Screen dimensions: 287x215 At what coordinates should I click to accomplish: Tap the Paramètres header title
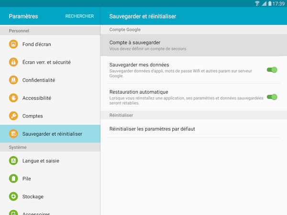[23, 16]
